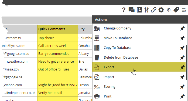The width and height of the screenshot is (188, 101).
Task: Click the Actions panel scrollbar
Action: [186, 62]
